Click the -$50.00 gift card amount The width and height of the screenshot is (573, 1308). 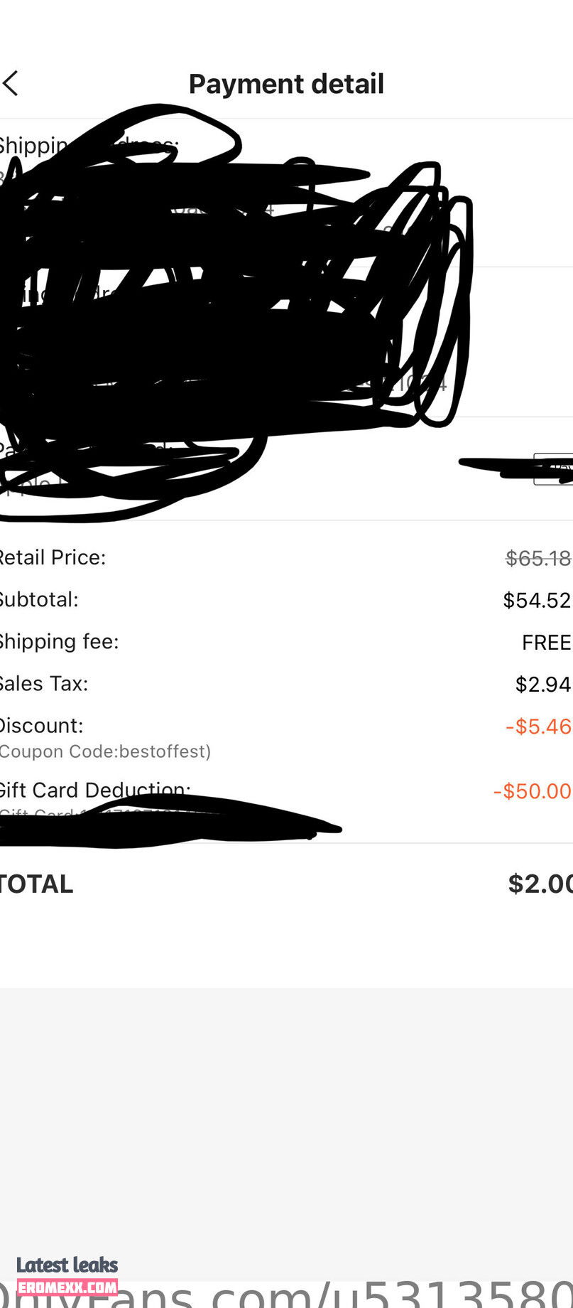pyautogui.click(x=533, y=791)
